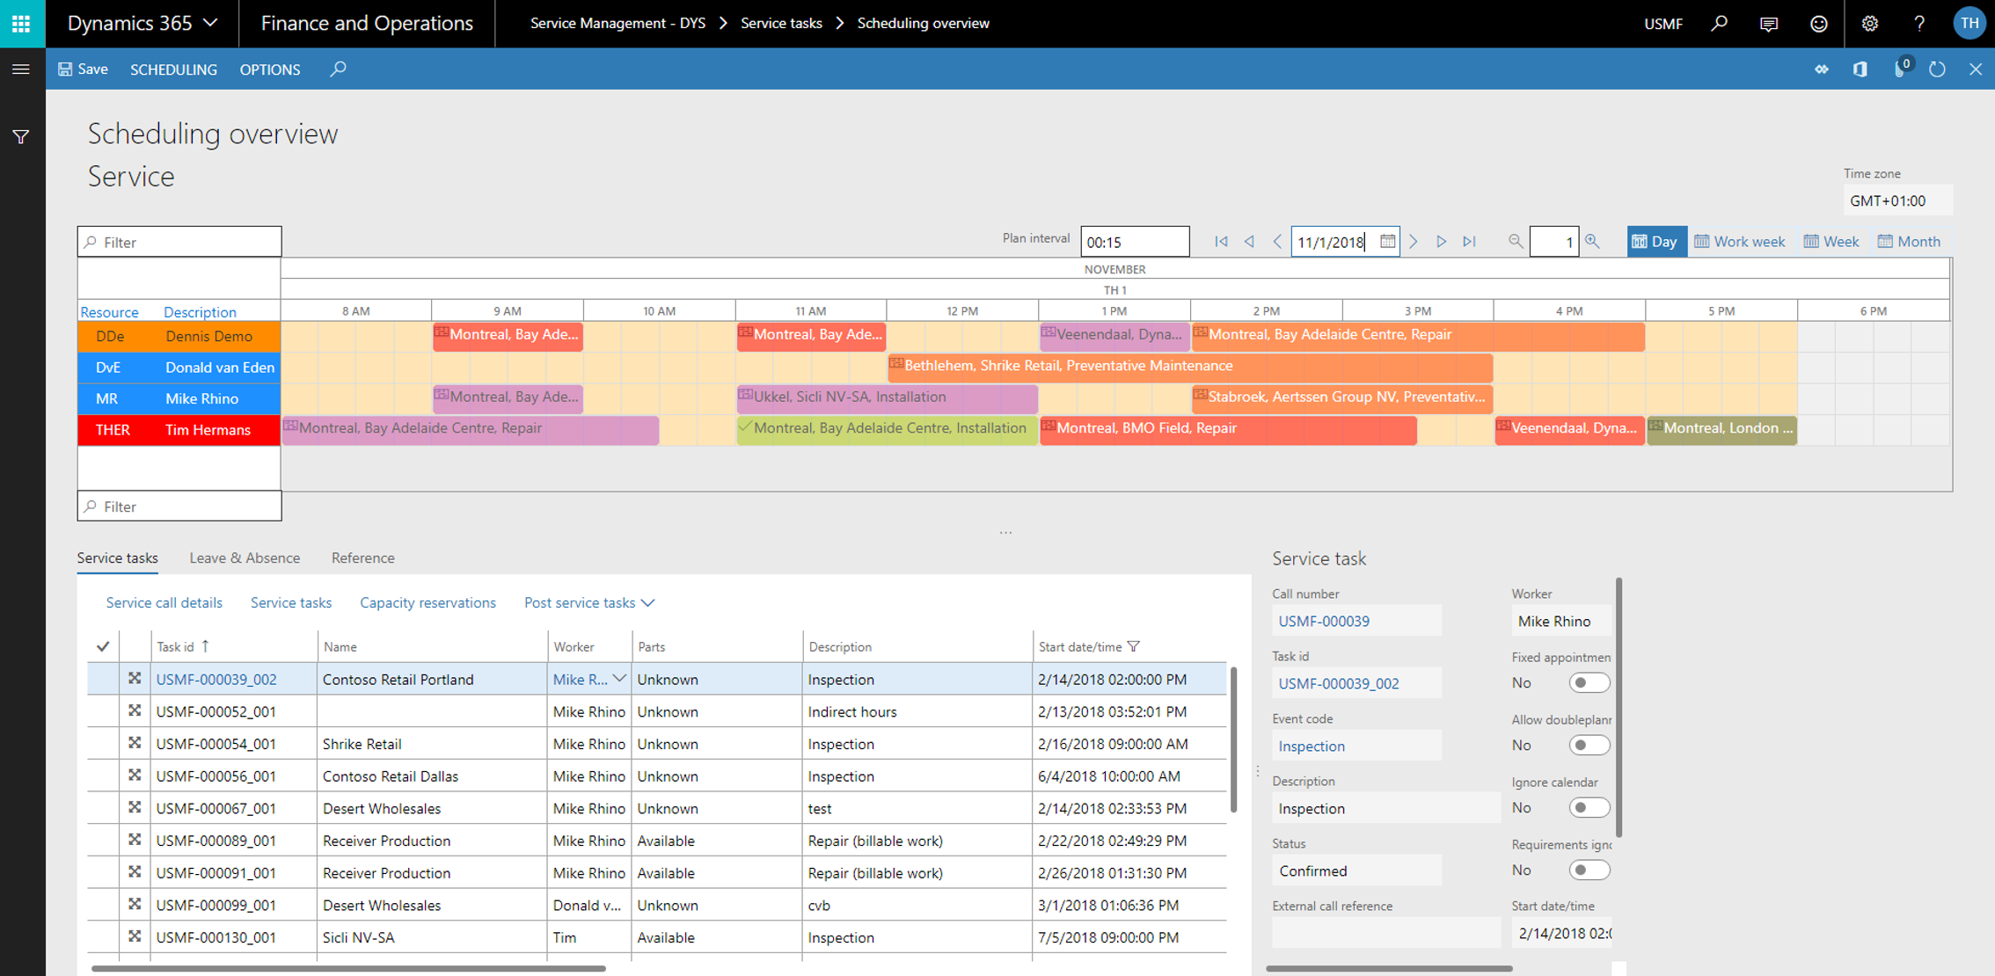Click the Plan interval input field
This screenshot has width=1995, height=976.
tap(1133, 242)
